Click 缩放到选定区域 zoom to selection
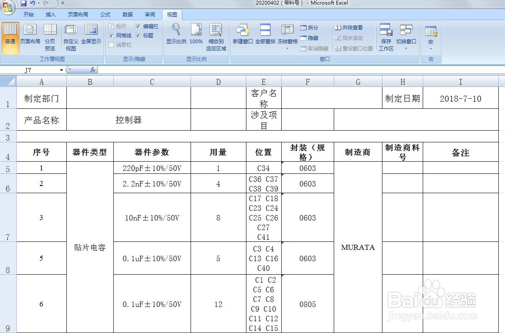The width and height of the screenshot is (505, 333). (x=216, y=37)
